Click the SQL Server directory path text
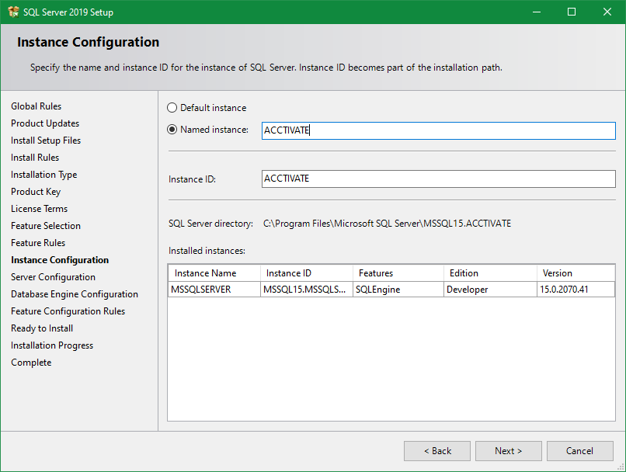Viewport: 626px width, 472px height. [387, 224]
